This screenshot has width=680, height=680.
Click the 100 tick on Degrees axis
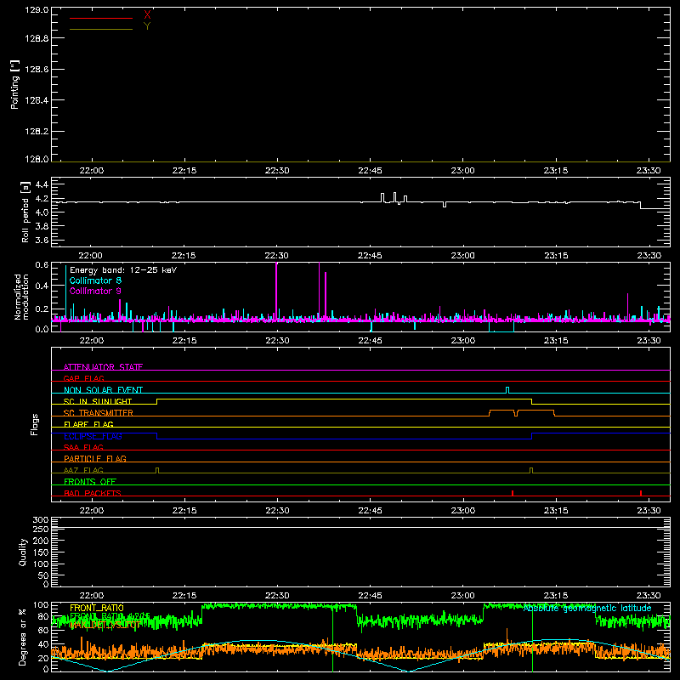pos(41,604)
